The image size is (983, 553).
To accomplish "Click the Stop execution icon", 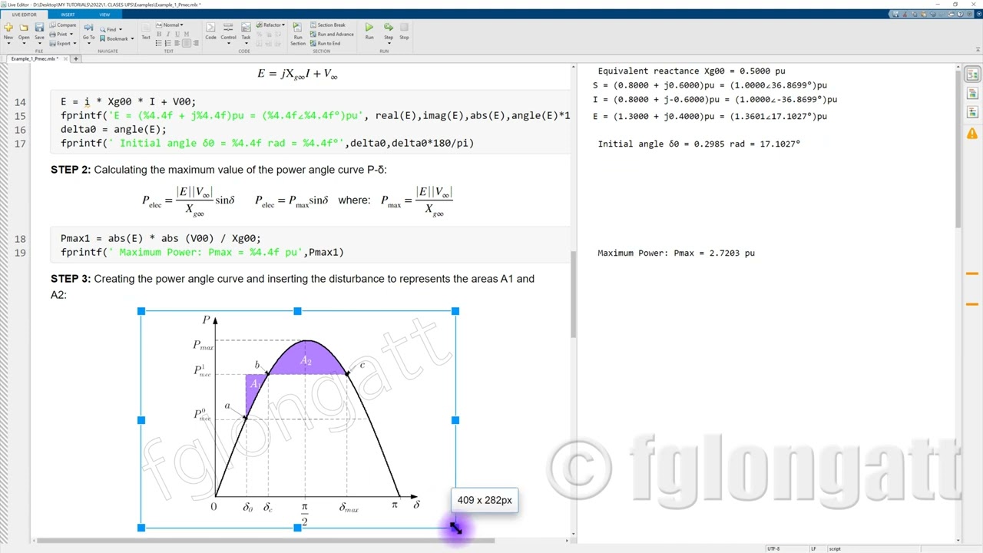I will click(404, 27).
